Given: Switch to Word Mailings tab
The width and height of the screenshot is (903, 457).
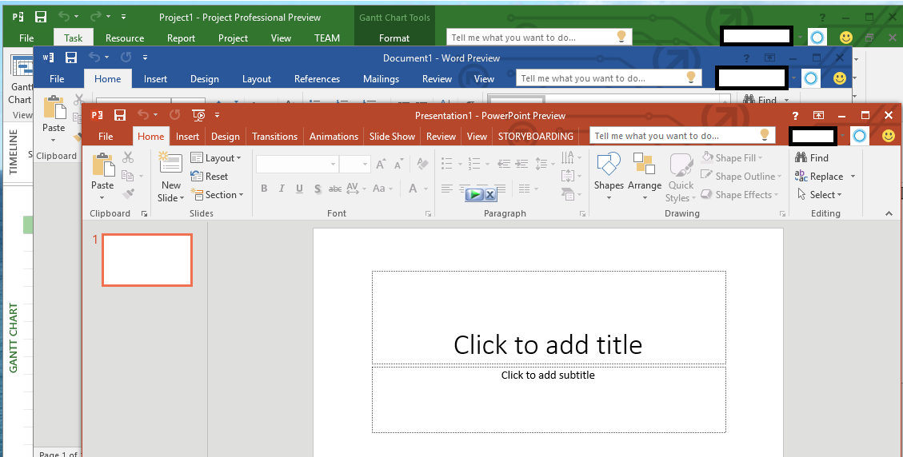Looking at the screenshot, I should pos(382,79).
